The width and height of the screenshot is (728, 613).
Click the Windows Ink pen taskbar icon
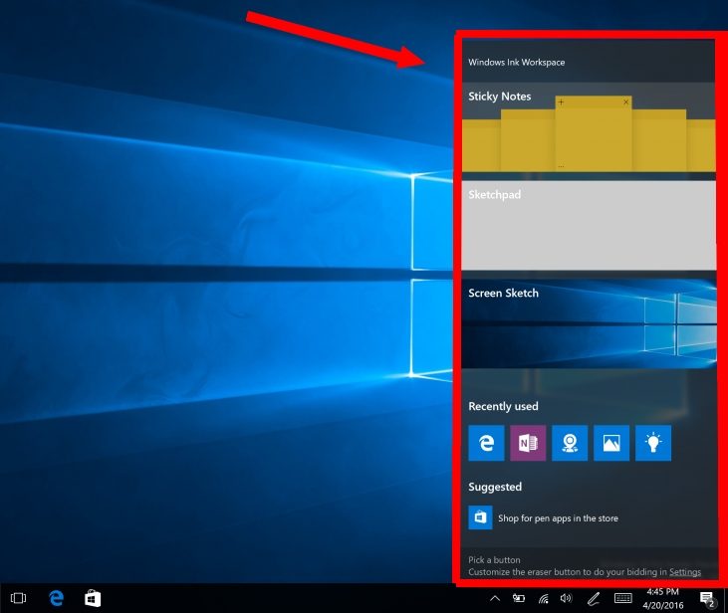point(594,598)
